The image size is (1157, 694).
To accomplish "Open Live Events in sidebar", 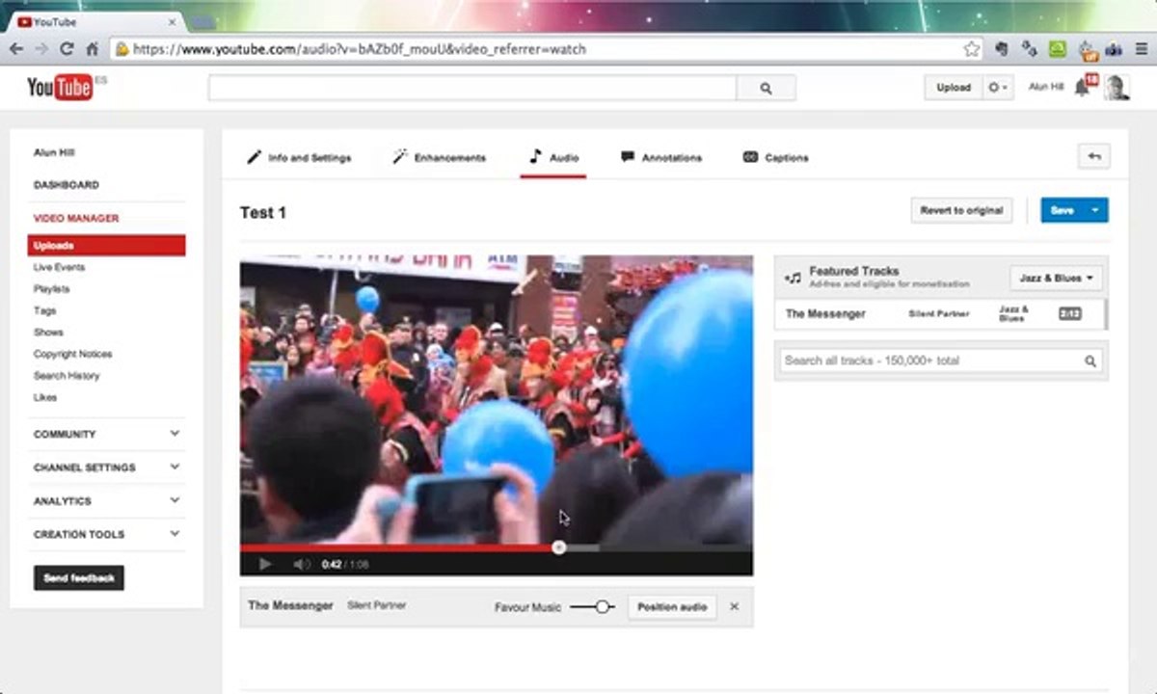I will [x=59, y=267].
